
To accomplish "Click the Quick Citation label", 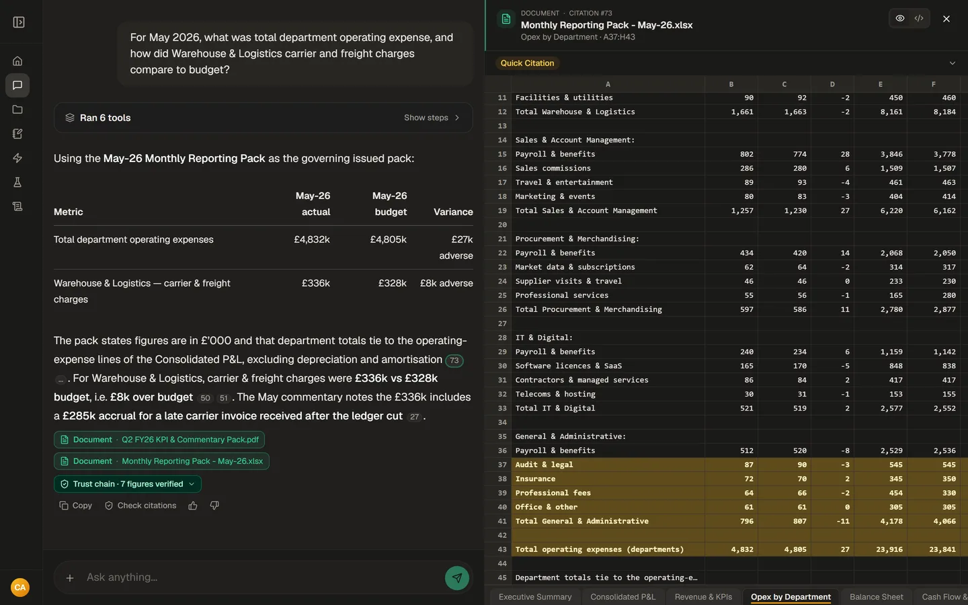I will 528,63.
